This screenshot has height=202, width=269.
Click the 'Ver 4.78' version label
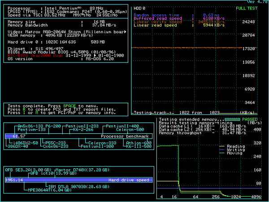tap(257, 2)
